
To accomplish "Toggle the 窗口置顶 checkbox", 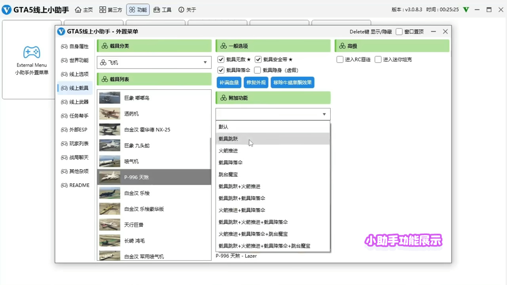I will (x=399, y=32).
